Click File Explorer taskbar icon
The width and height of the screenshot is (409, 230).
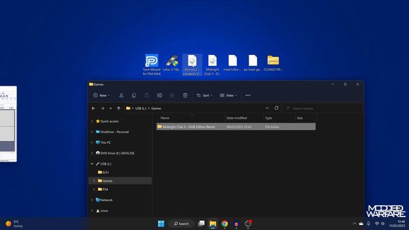tap(213, 224)
